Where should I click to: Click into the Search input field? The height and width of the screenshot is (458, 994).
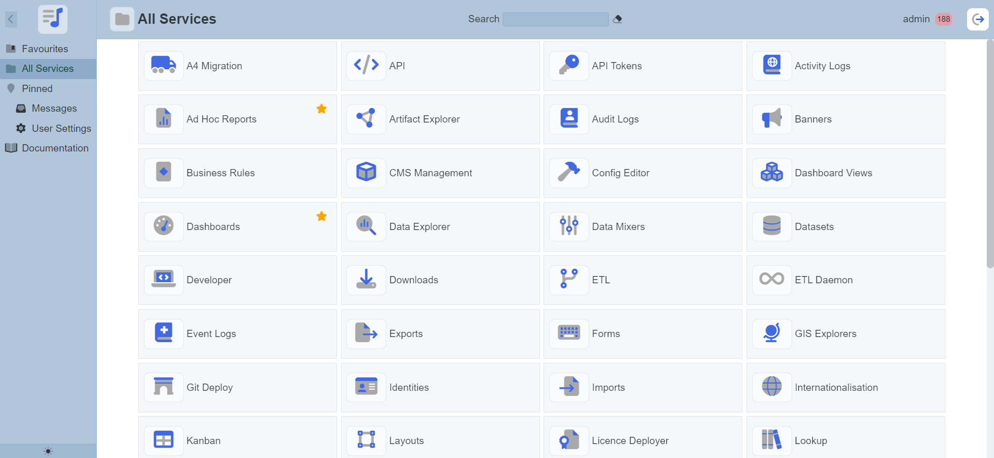click(x=555, y=19)
